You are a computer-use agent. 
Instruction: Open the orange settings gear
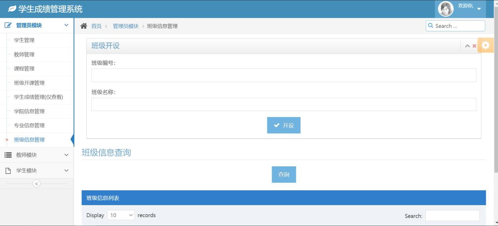(x=485, y=45)
